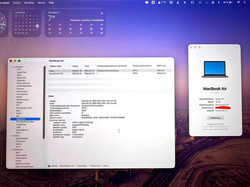Click the circled user account menu bar icon

tap(213, 2)
